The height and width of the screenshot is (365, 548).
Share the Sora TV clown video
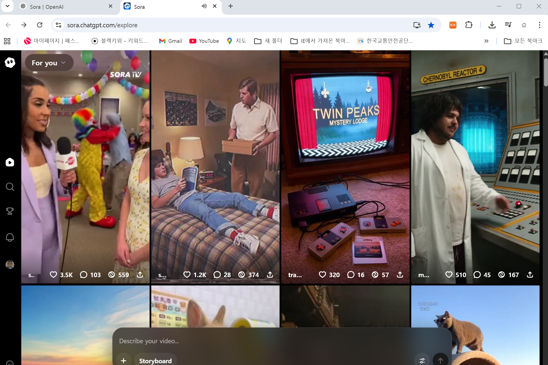(140, 275)
